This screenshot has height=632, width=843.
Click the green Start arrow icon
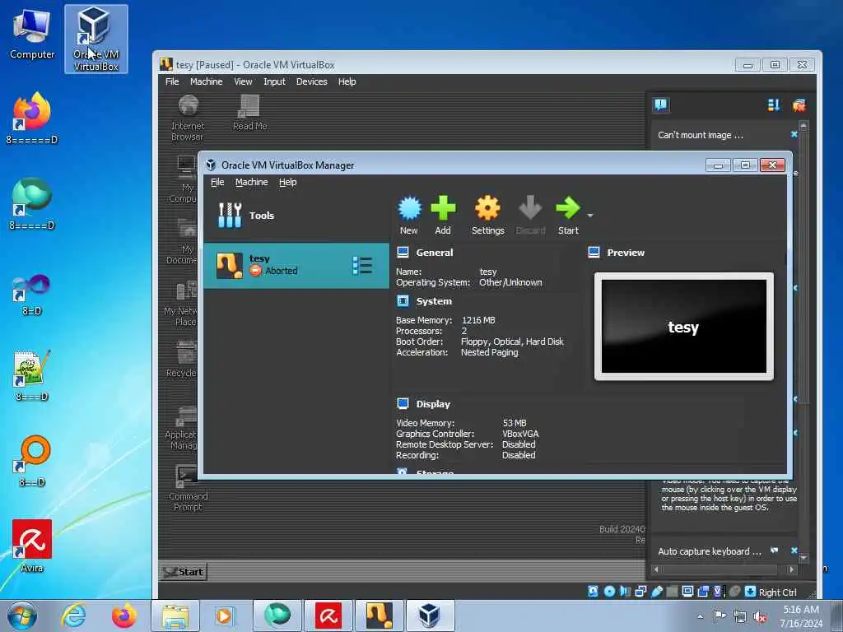[x=568, y=208]
